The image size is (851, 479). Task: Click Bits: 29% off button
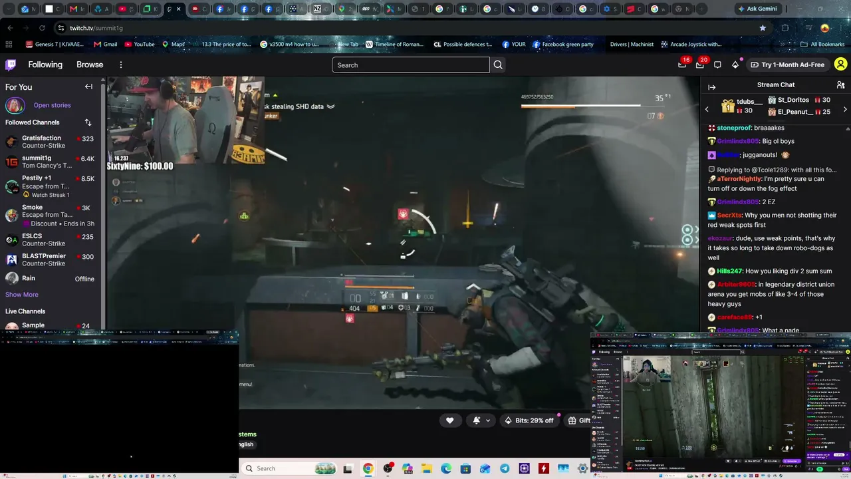[x=529, y=420]
